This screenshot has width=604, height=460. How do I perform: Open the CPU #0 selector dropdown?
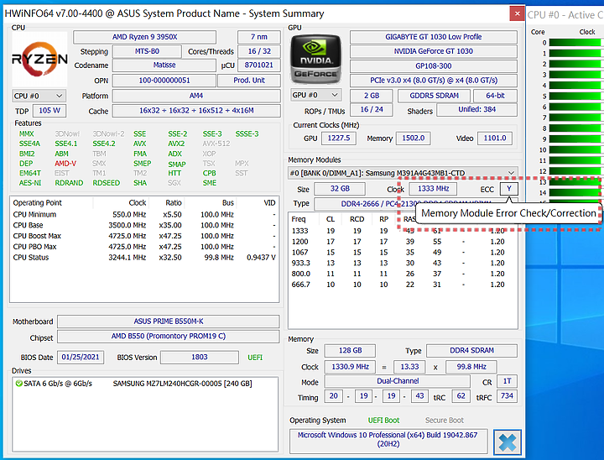(x=39, y=96)
